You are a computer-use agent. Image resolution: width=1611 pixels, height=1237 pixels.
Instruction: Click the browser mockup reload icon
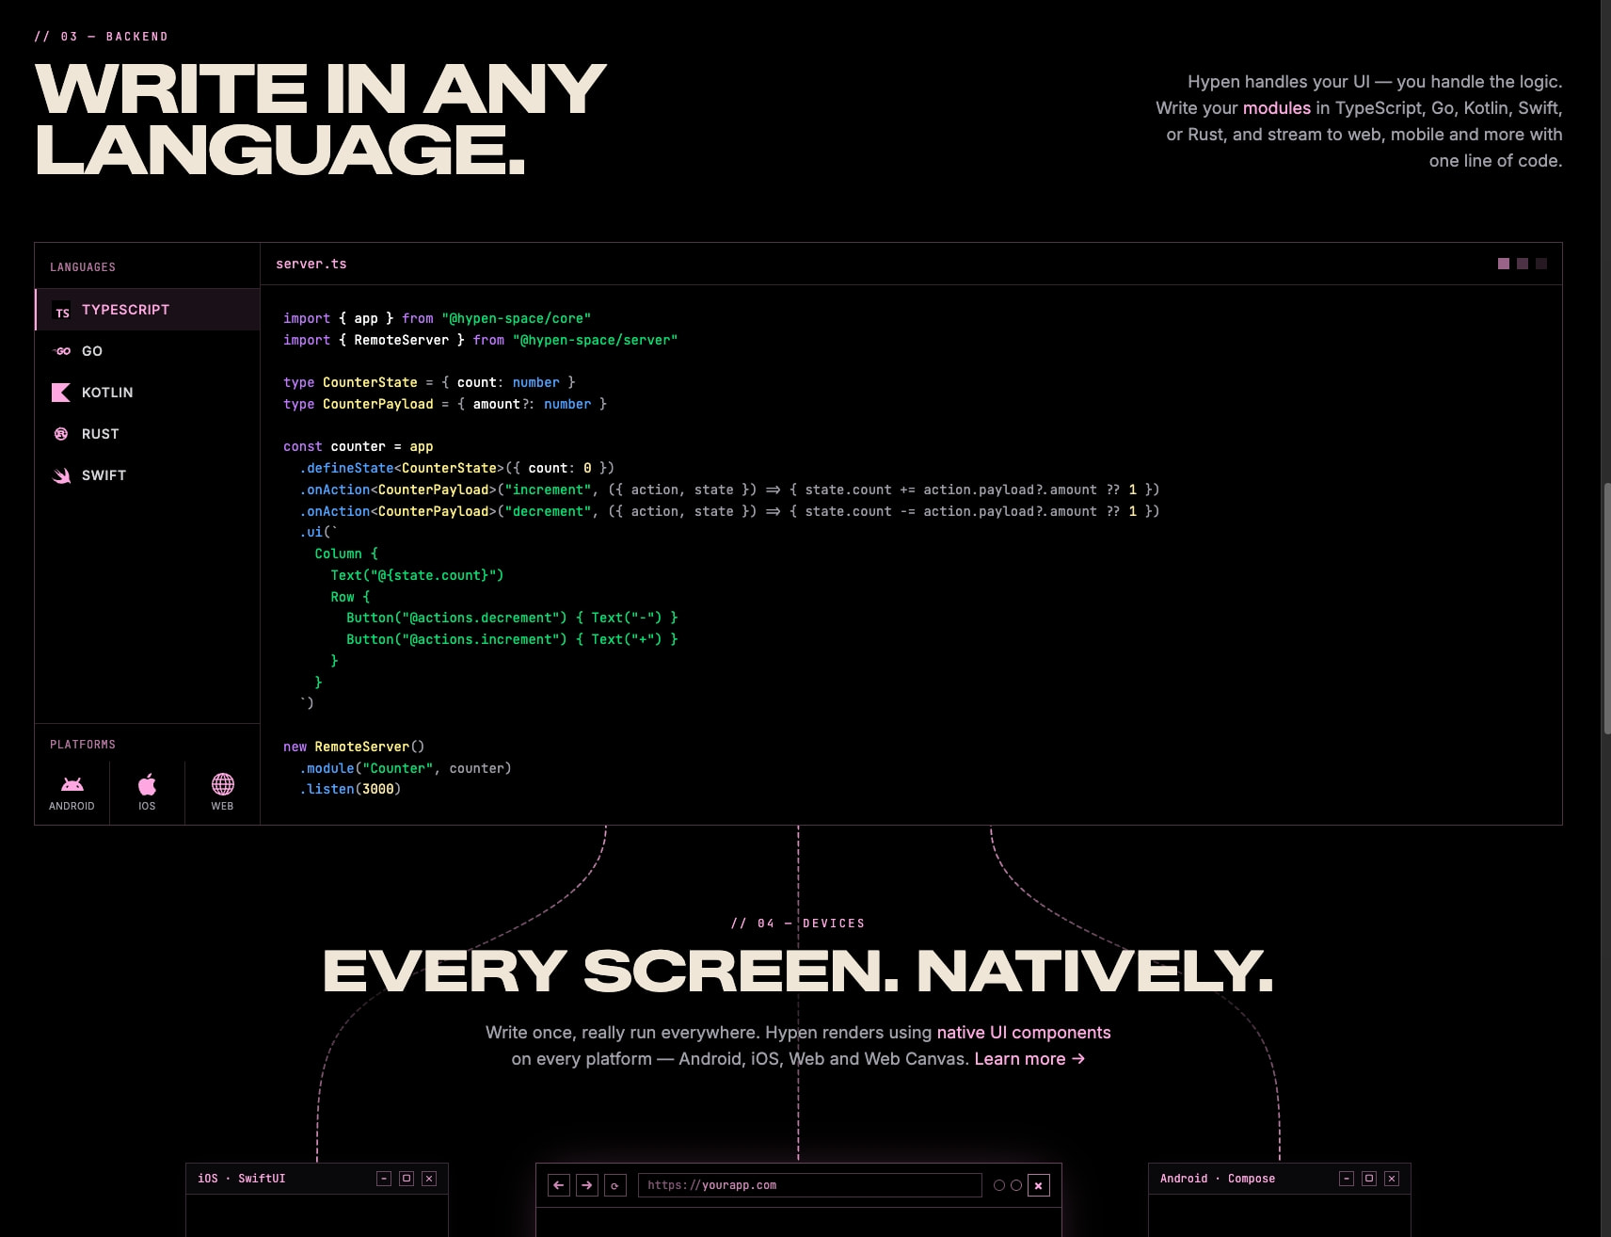615,1185
